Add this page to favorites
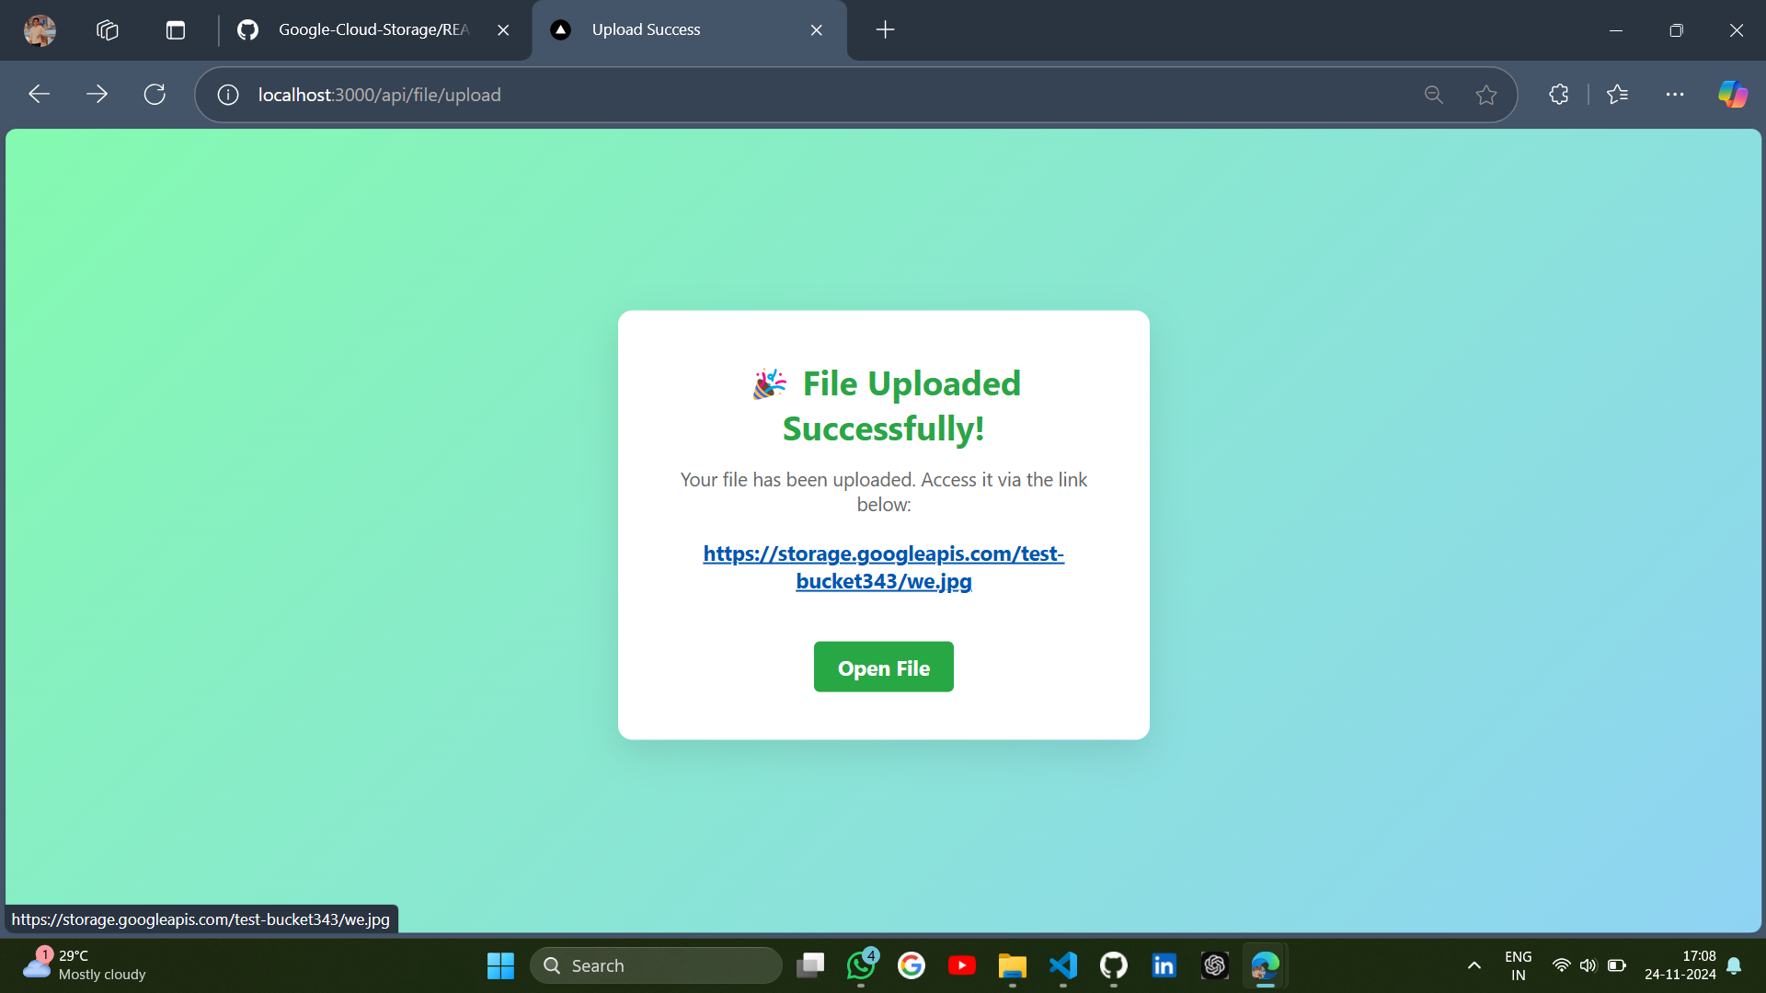The image size is (1766, 993). click(x=1486, y=95)
